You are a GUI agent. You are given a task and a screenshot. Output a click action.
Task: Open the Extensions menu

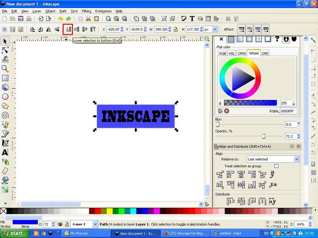coord(103,11)
